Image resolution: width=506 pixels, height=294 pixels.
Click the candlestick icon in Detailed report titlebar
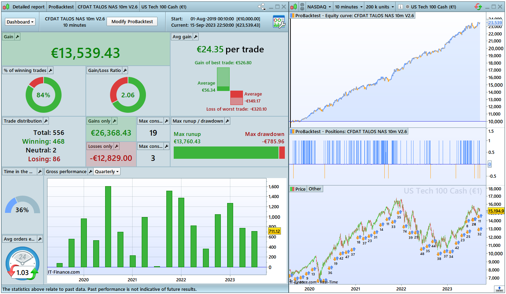pos(6,7)
